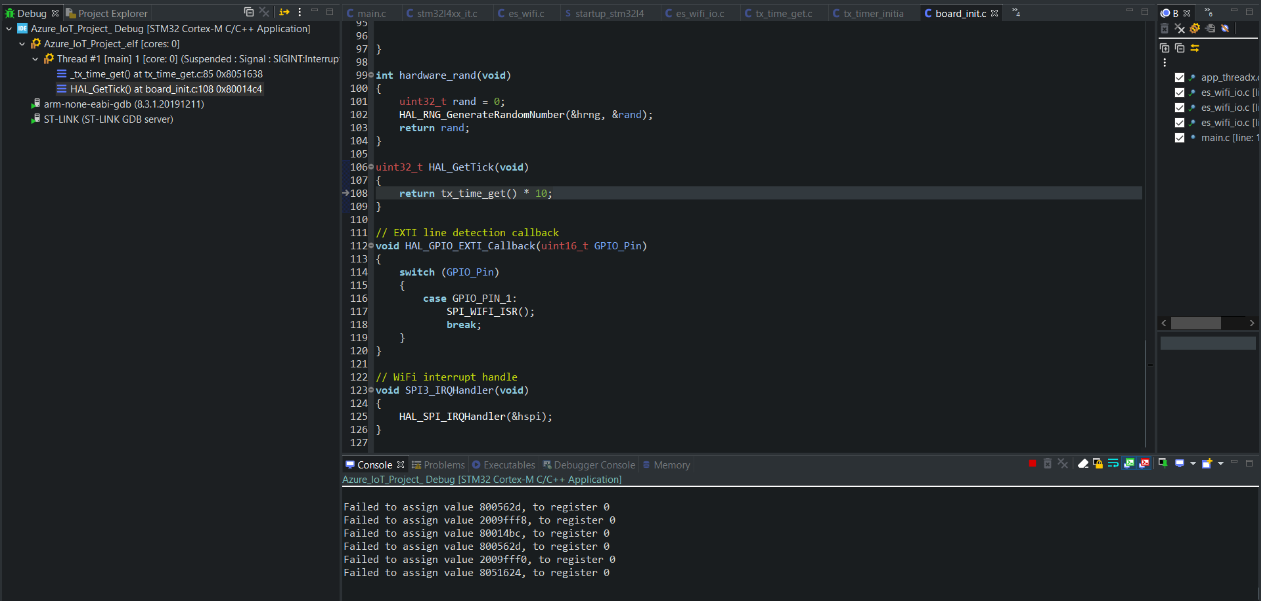The image size is (1269, 601).
Task: Remove all breakpoints with double-X icon
Action: 1180,28
